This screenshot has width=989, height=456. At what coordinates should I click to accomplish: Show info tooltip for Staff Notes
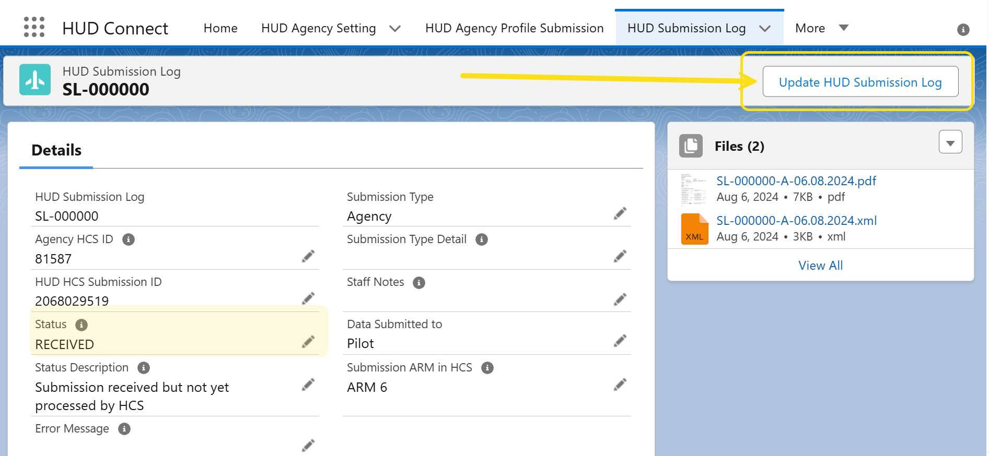[419, 283]
